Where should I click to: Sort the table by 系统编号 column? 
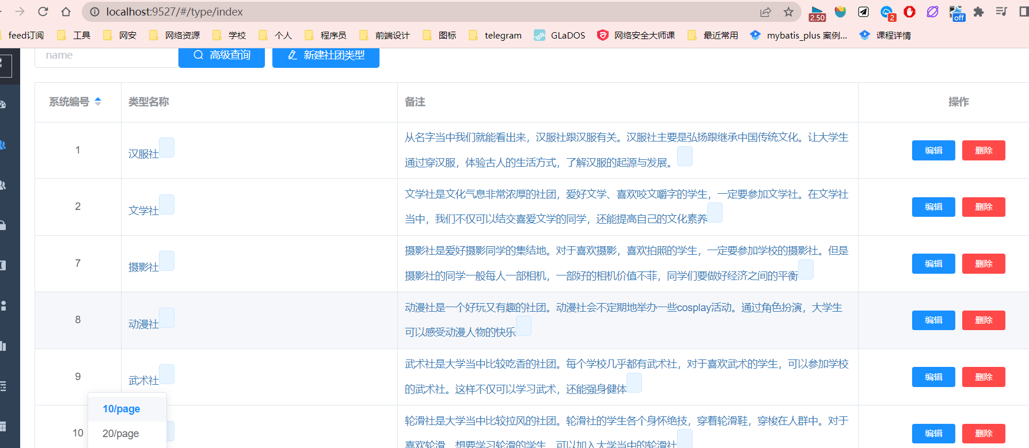point(98,102)
